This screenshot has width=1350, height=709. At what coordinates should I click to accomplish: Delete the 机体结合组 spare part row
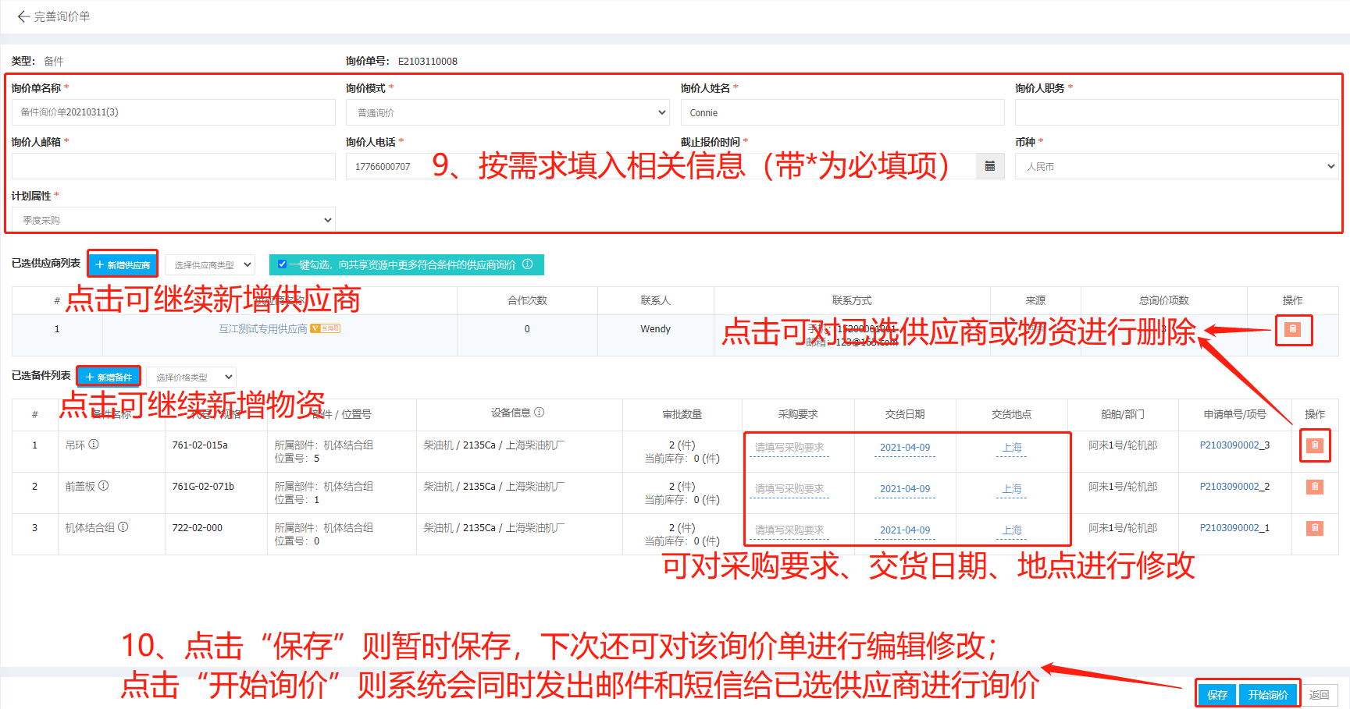1315,528
